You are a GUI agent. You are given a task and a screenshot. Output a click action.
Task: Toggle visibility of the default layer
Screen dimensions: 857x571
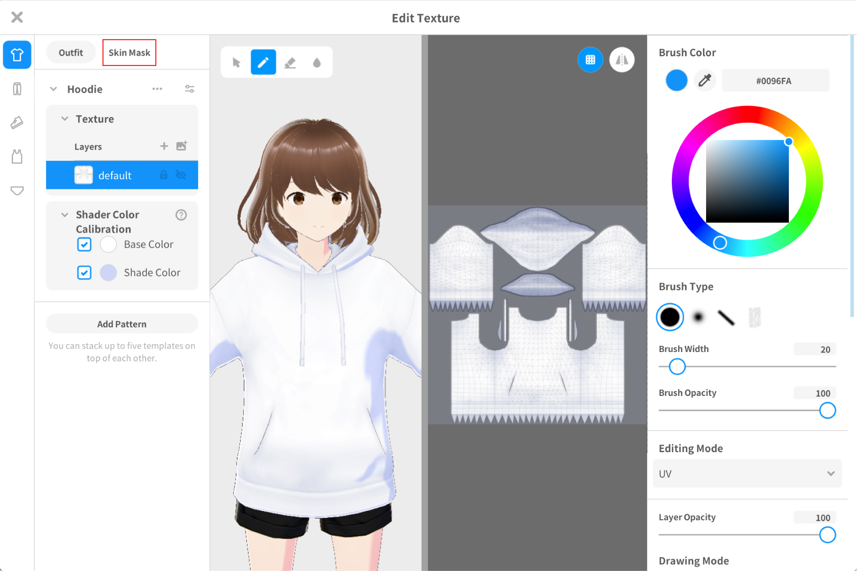pyautogui.click(x=182, y=175)
